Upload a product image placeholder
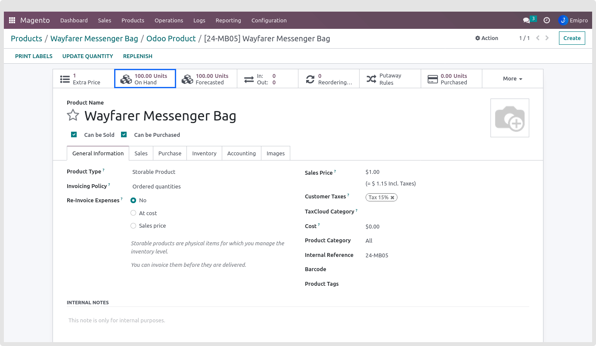The image size is (596, 346). (509, 118)
